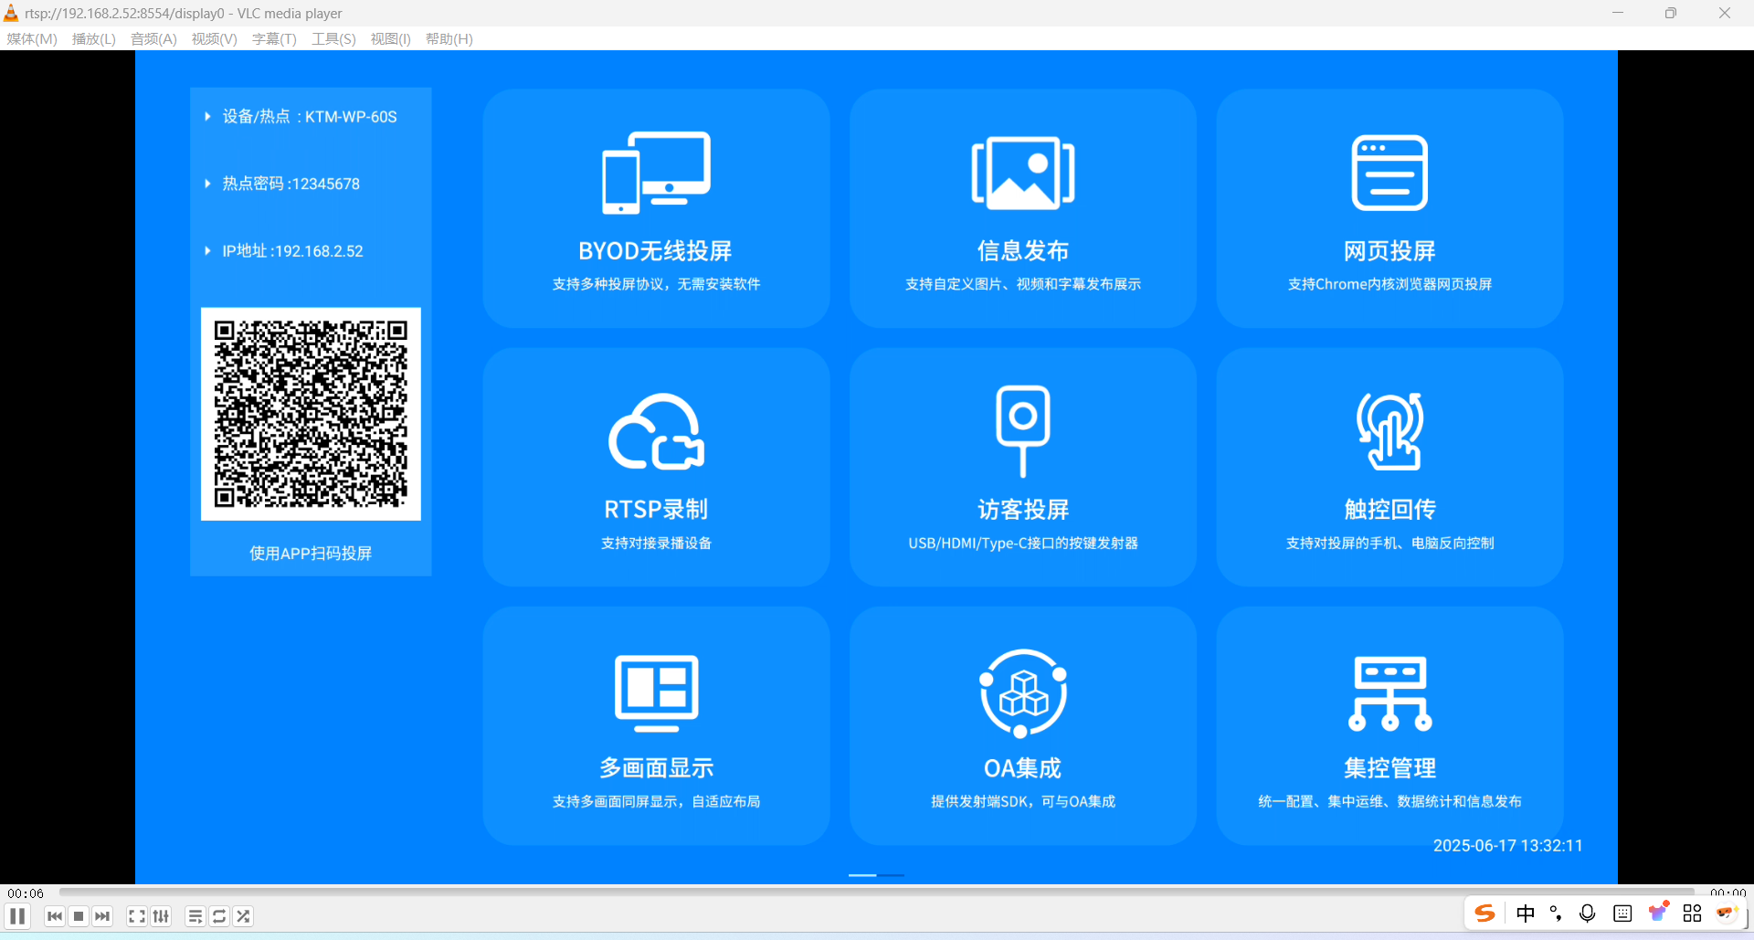
Task: Open the 音频(A) menu
Action: 153,38
